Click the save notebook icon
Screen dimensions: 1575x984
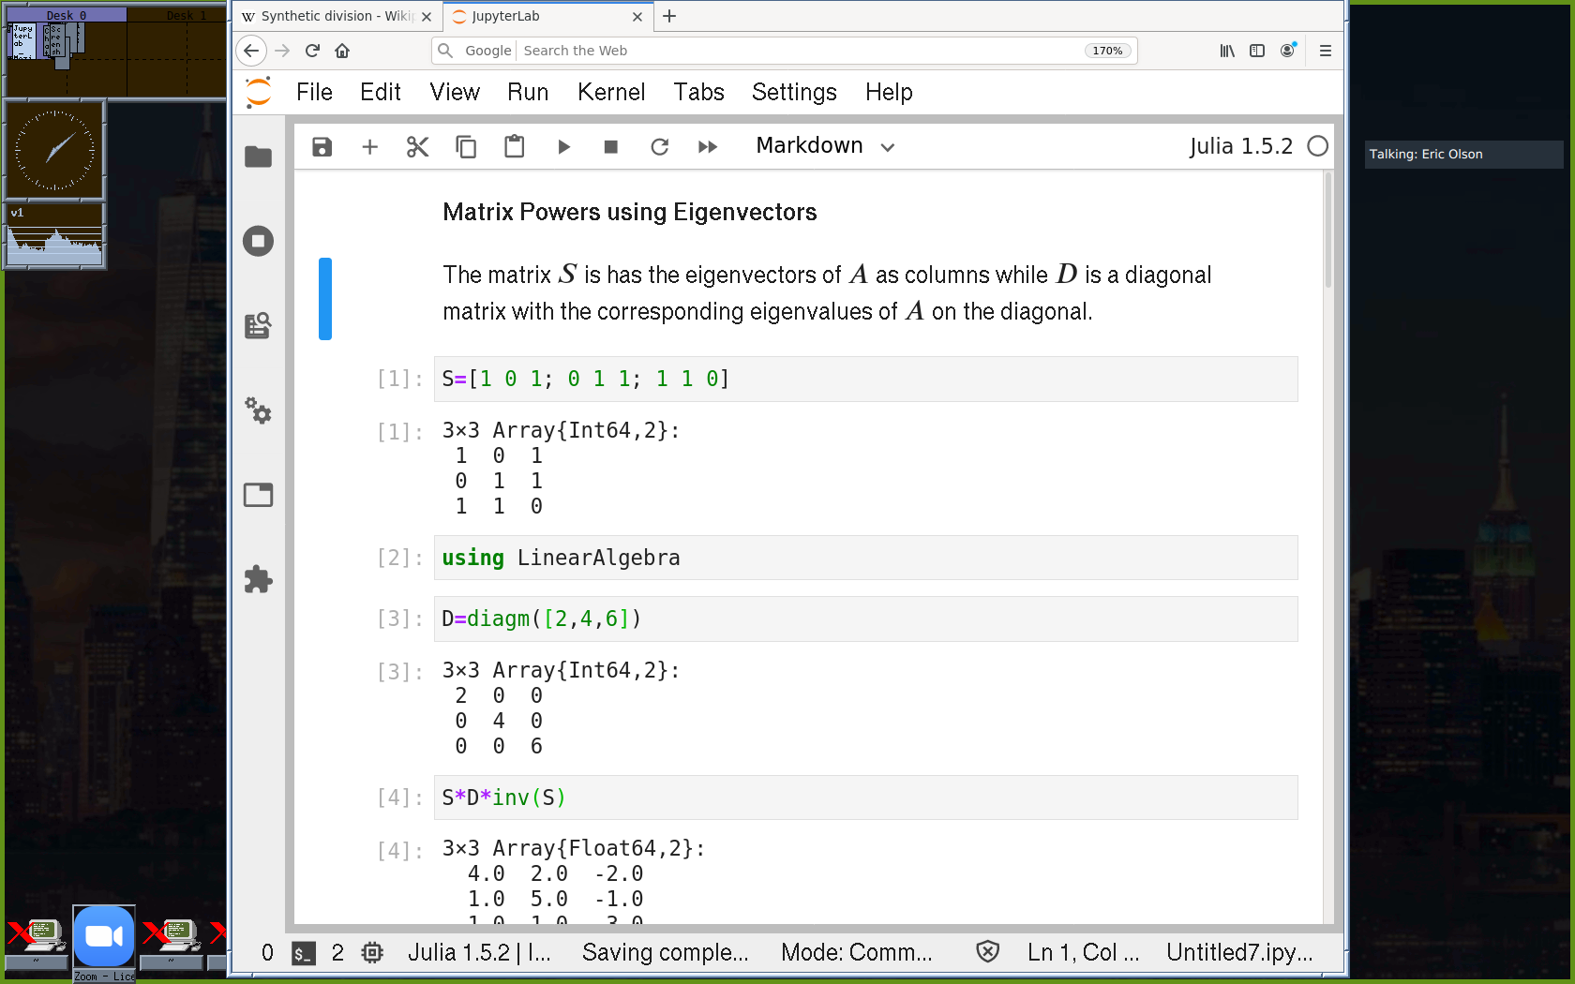click(322, 146)
